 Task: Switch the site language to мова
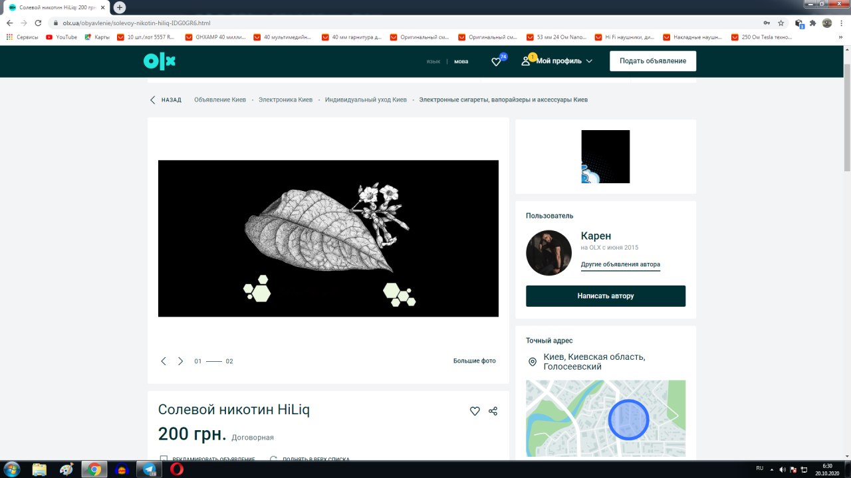(461, 61)
